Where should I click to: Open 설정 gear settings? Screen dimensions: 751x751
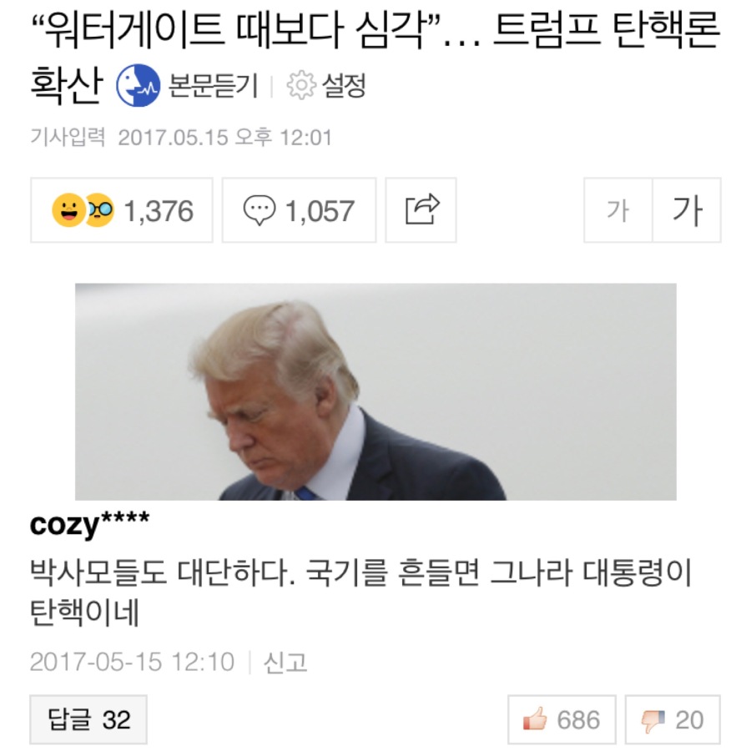pyautogui.click(x=301, y=85)
